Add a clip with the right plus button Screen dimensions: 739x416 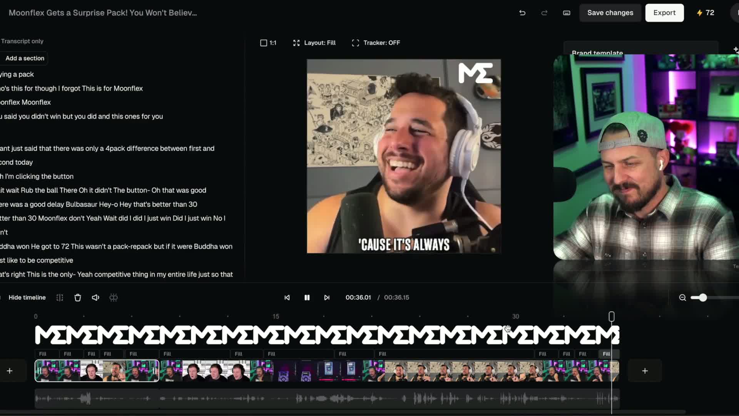click(645, 371)
